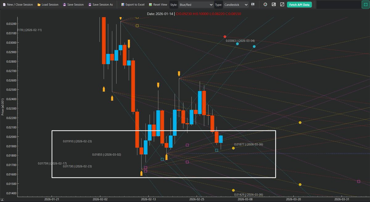370x202 pixels.
Task: Click the image export snapshot icon
Action: (273, 4)
